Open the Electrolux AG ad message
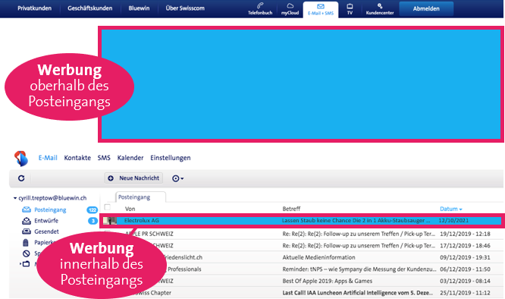The height and width of the screenshot is (299, 505). click(302, 221)
